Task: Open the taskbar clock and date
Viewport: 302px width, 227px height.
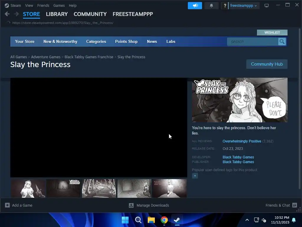Action: coord(280,220)
